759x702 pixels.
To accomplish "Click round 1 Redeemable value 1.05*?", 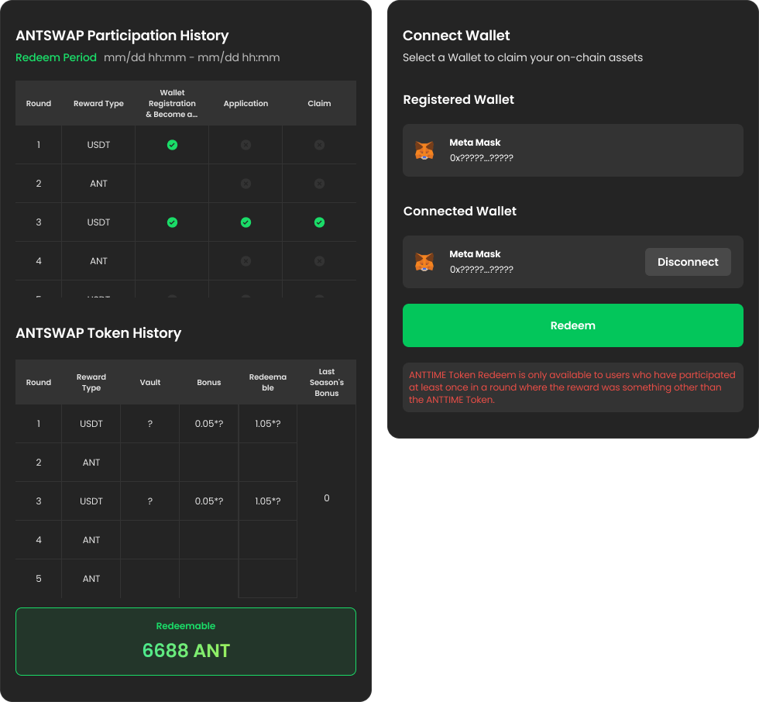I will point(267,424).
